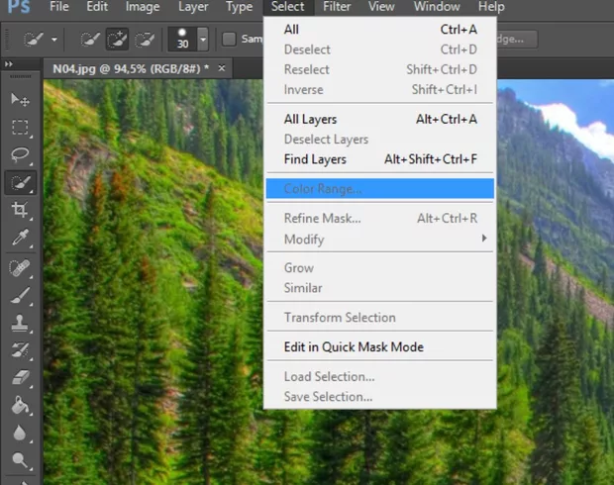Select the Dodge tool
The height and width of the screenshot is (485, 614).
click(x=20, y=460)
